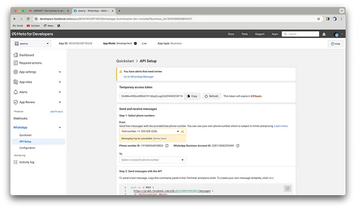The height and width of the screenshot is (209, 356).
Task: Click the Help button
Action: pyautogui.click(x=335, y=44)
